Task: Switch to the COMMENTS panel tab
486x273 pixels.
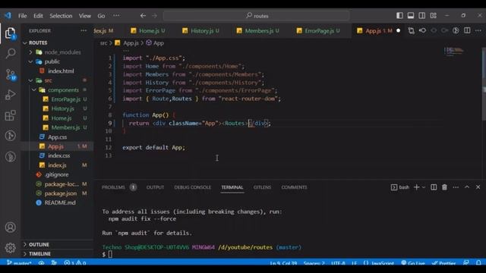Action: click(294, 187)
